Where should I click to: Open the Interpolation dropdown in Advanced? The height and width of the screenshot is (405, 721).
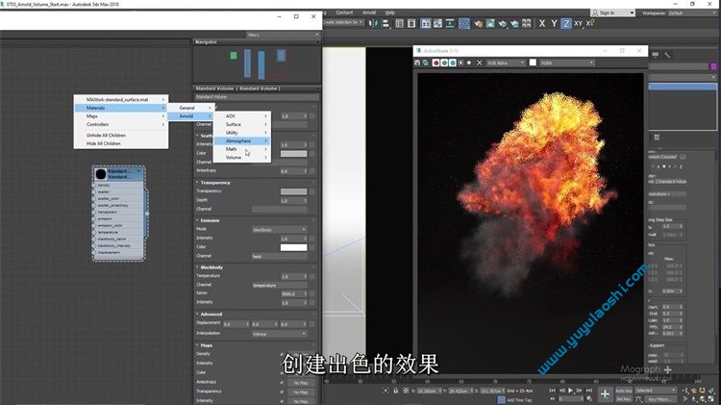pos(279,334)
